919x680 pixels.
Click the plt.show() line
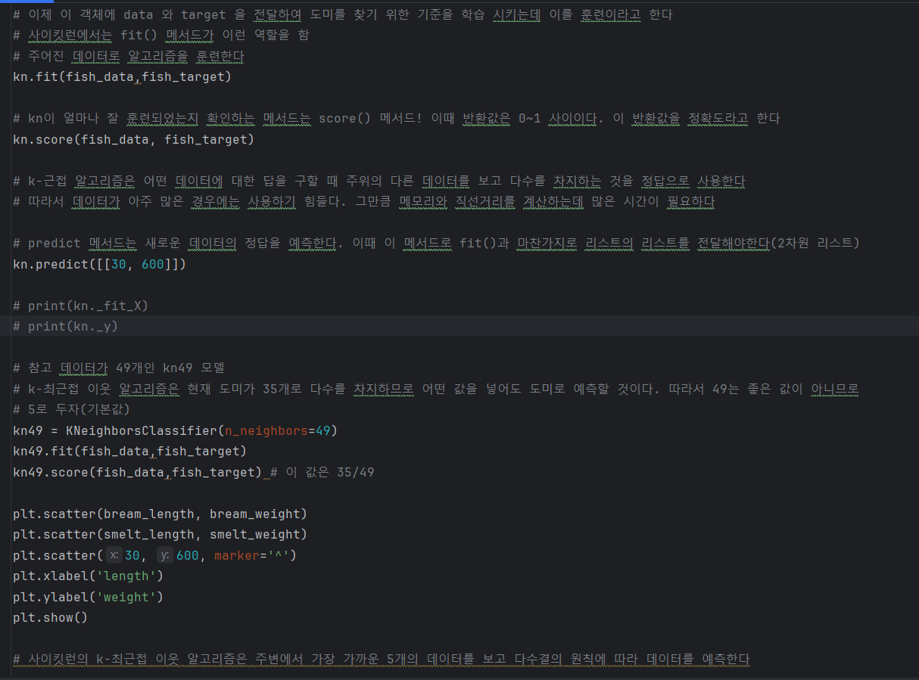pyautogui.click(x=50, y=617)
